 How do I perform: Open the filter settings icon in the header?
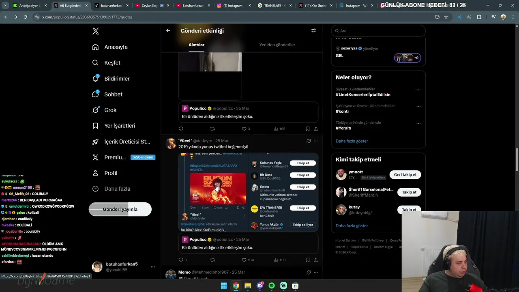click(x=313, y=30)
